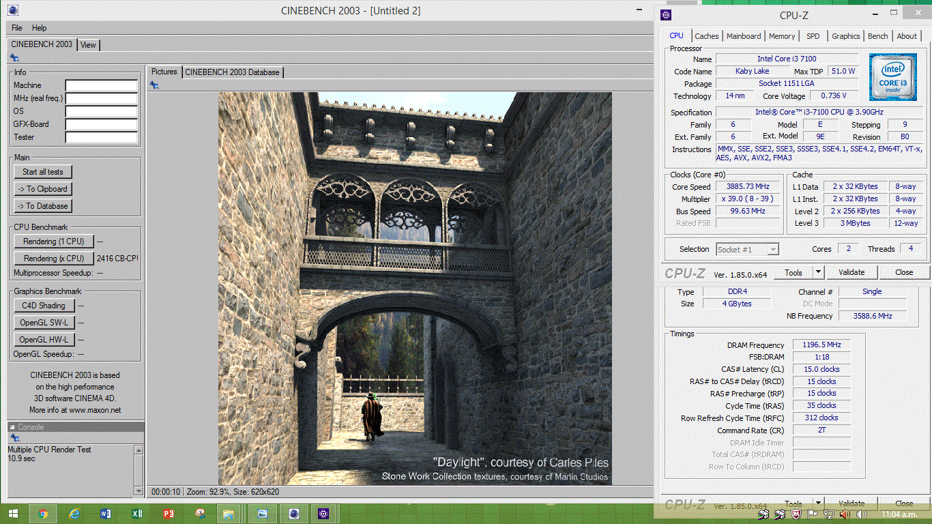Click into the Tester input field
This screenshot has width=932, height=524.
[102, 138]
